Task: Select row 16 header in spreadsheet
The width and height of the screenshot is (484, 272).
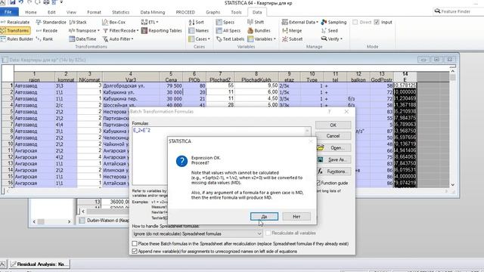Action: coord(8,183)
